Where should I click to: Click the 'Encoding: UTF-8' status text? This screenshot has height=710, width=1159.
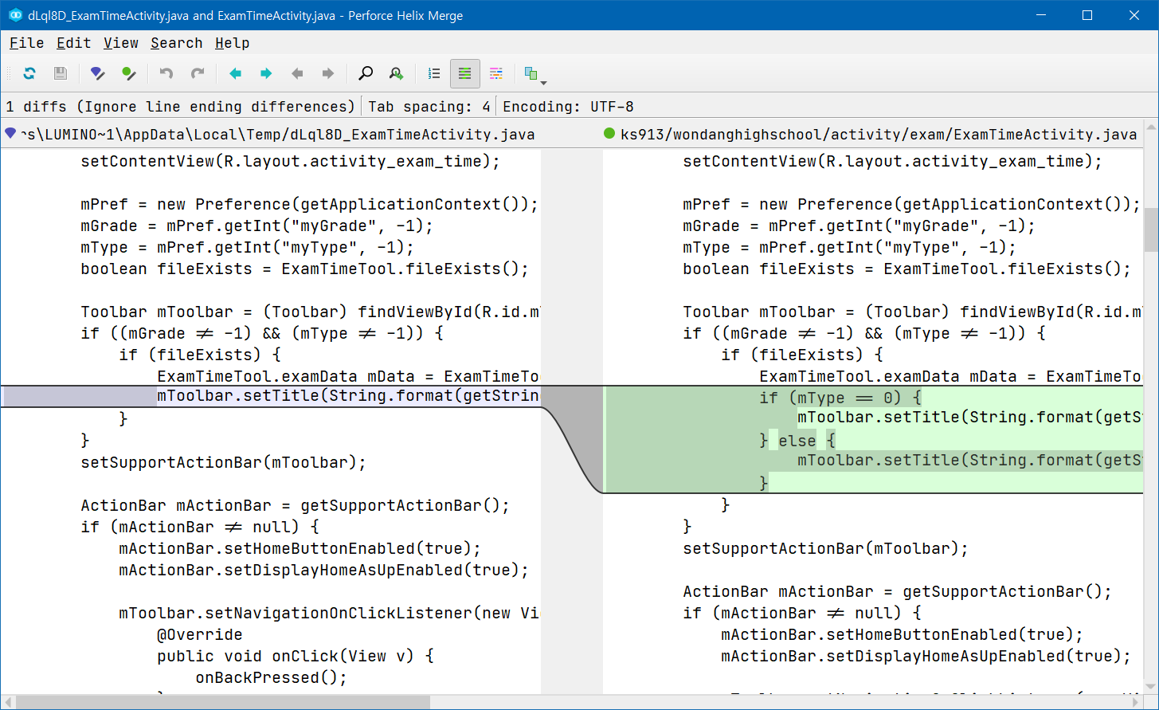(x=569, y=106)
